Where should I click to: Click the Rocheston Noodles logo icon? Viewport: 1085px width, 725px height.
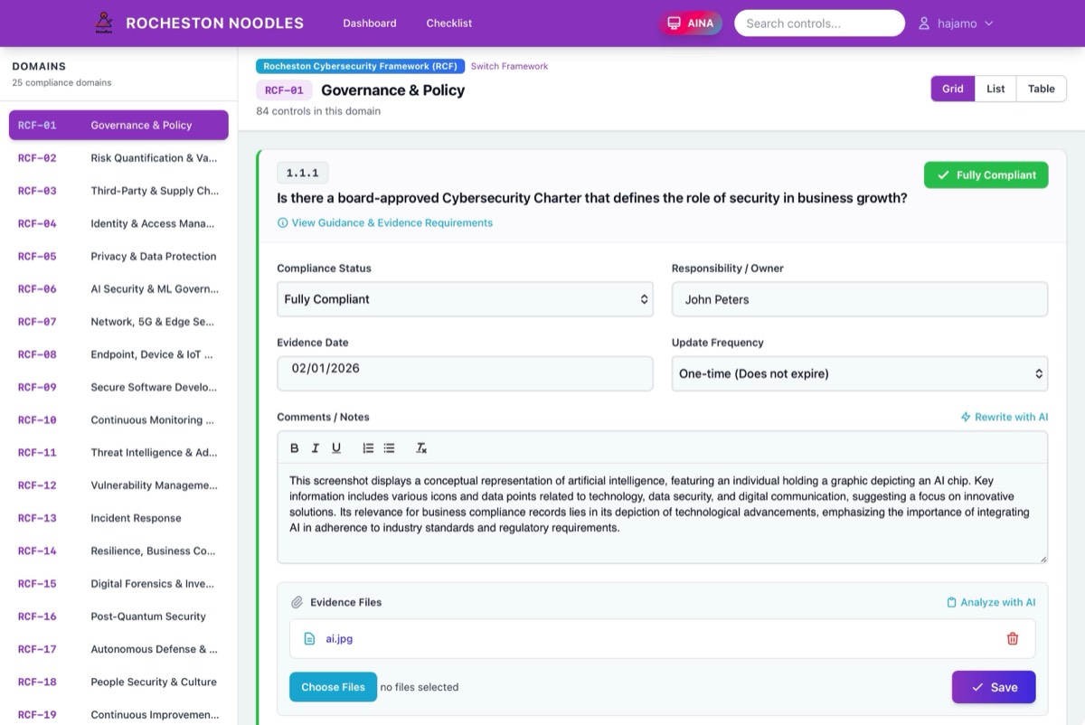[105, 24]
